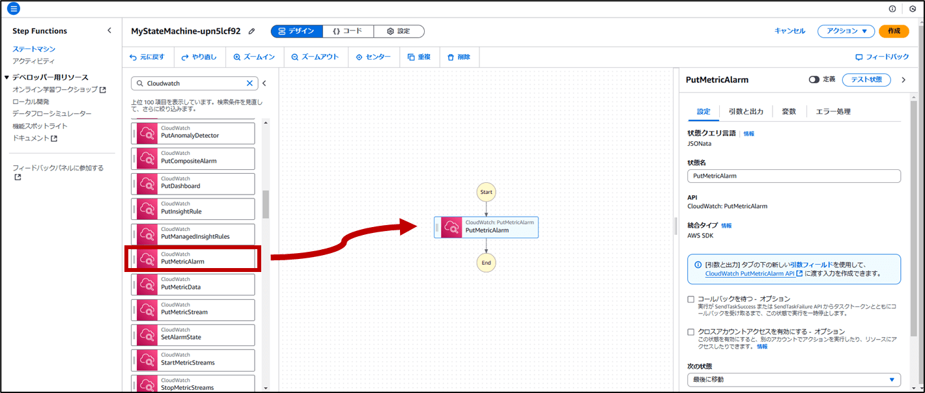Click ズームアウト in toolbar
925x393 pixels.
click(x=315, y=57)
